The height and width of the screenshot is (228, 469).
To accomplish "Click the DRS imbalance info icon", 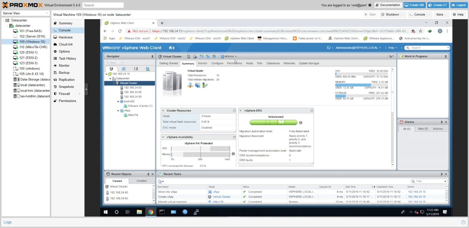I will pos(301,123).
